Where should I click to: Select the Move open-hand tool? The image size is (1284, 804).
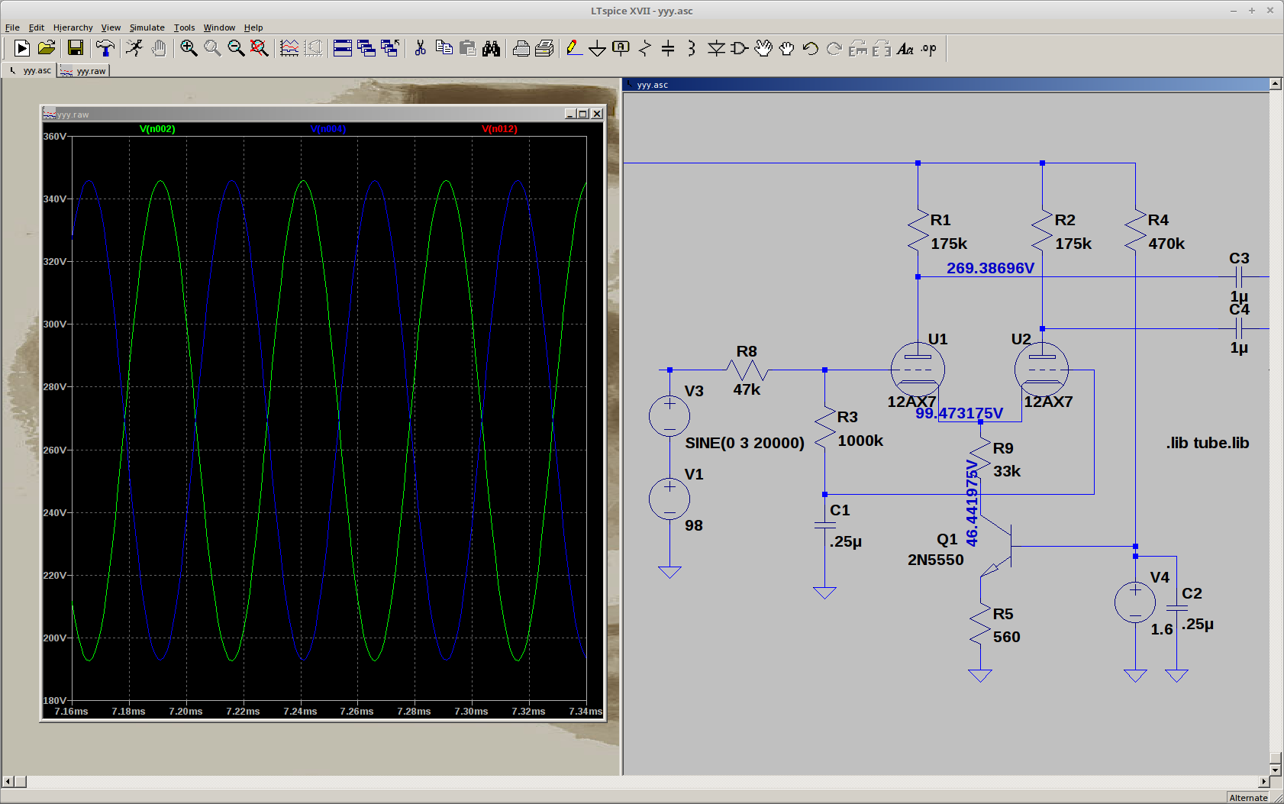point(763,48)
